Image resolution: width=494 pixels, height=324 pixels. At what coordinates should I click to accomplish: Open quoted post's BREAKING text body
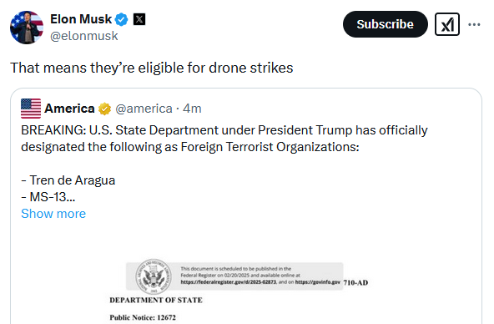tap(224, 164)
